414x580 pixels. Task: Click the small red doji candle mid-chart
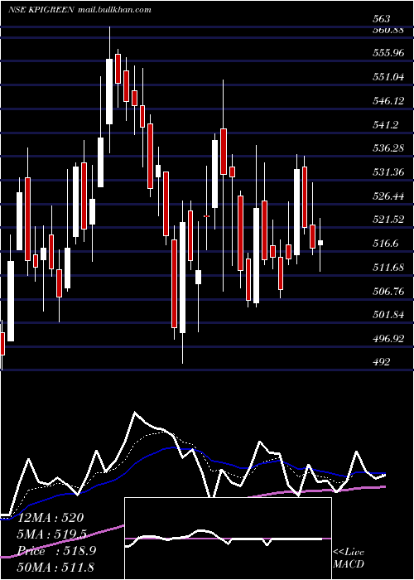click(x=207, y=216)
